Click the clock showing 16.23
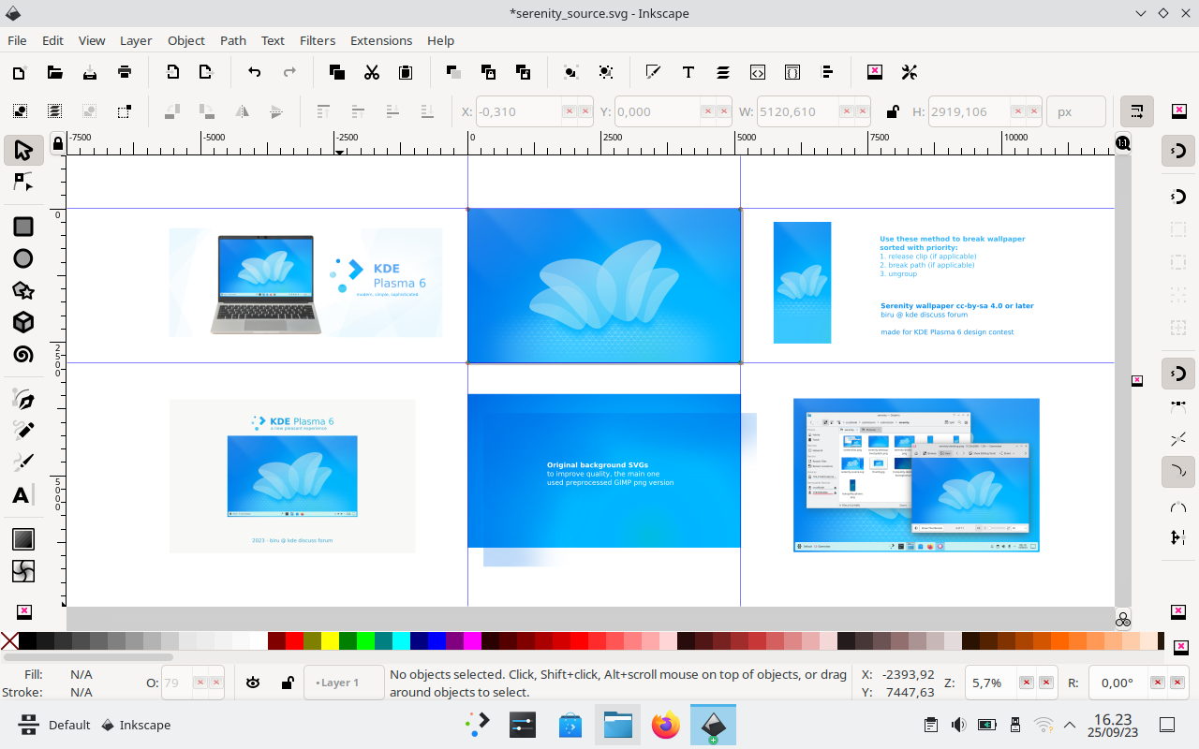The width and height of the screenshot is (1199, 749). tap(1113, 726)
